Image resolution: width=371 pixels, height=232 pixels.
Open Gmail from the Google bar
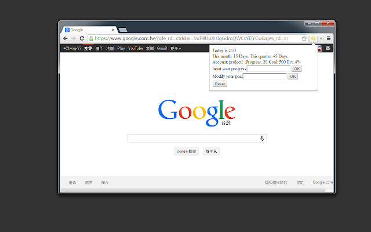pyautogui.click(x=162, y=48)
